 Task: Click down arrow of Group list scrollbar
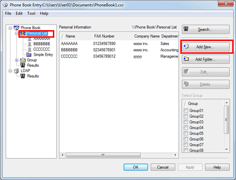(x=227, y=149)
